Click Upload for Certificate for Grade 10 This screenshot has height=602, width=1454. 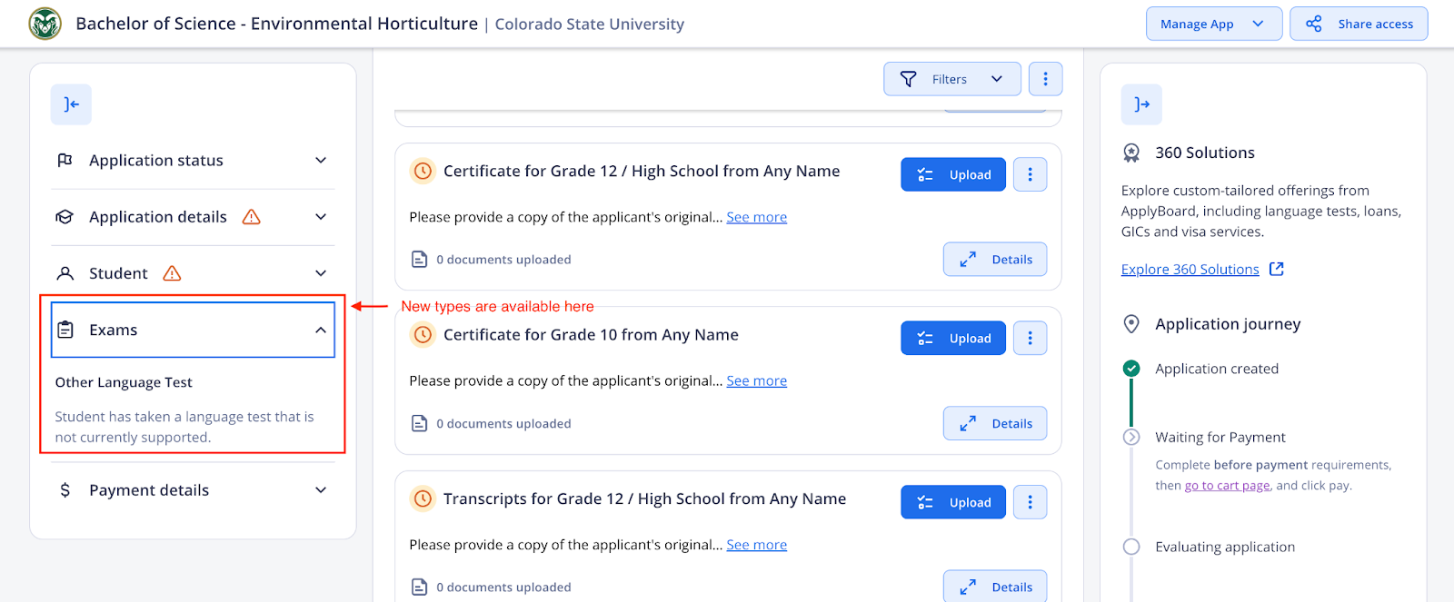pyautogui.click(x=952, y=338)
